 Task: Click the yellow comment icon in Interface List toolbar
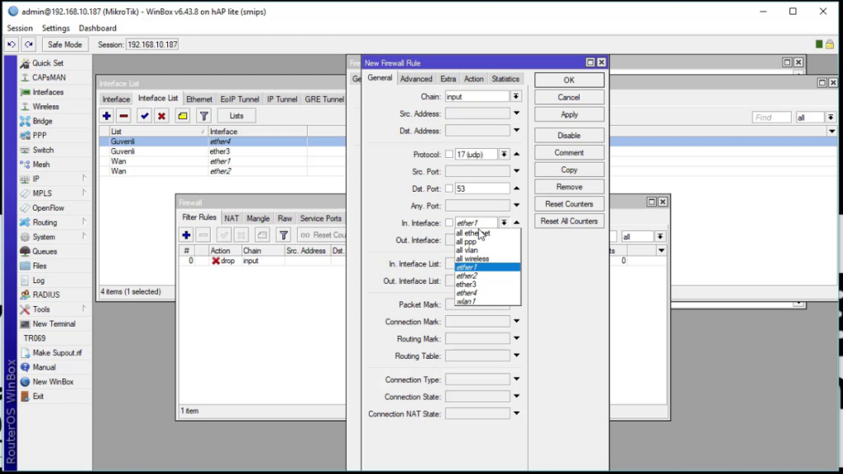183,116
